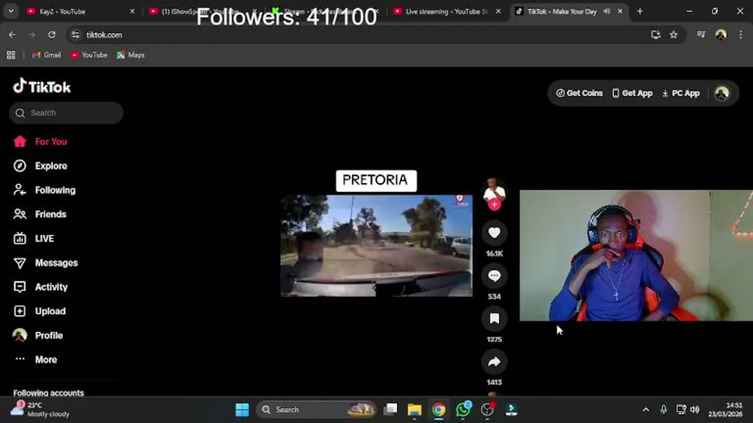Screen dimensions: 753x423
Task: Open File Explorer from taskbar
Action: coord(415,409)
